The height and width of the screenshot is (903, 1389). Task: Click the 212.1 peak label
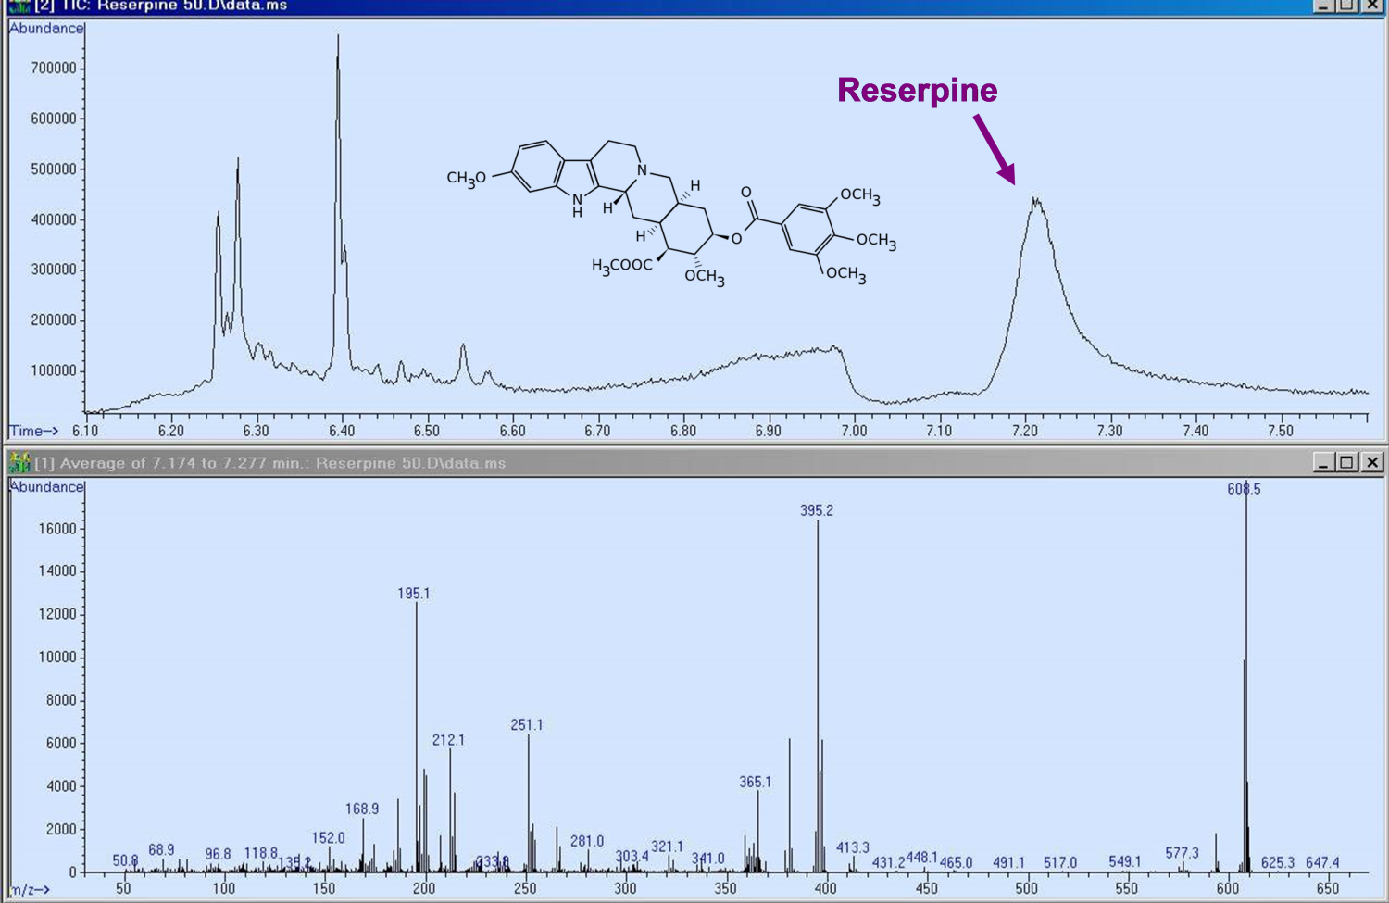click(x=448, y=740)
